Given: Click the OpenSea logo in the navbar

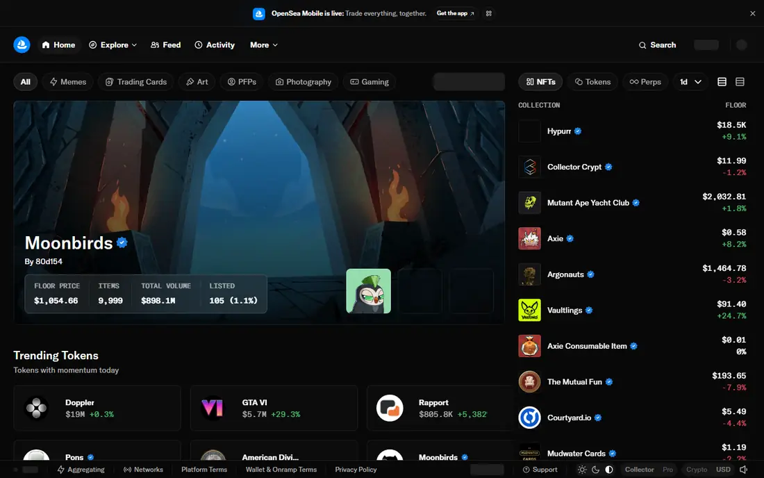Looking at the screenshot, I should click(x=22, y=45).
